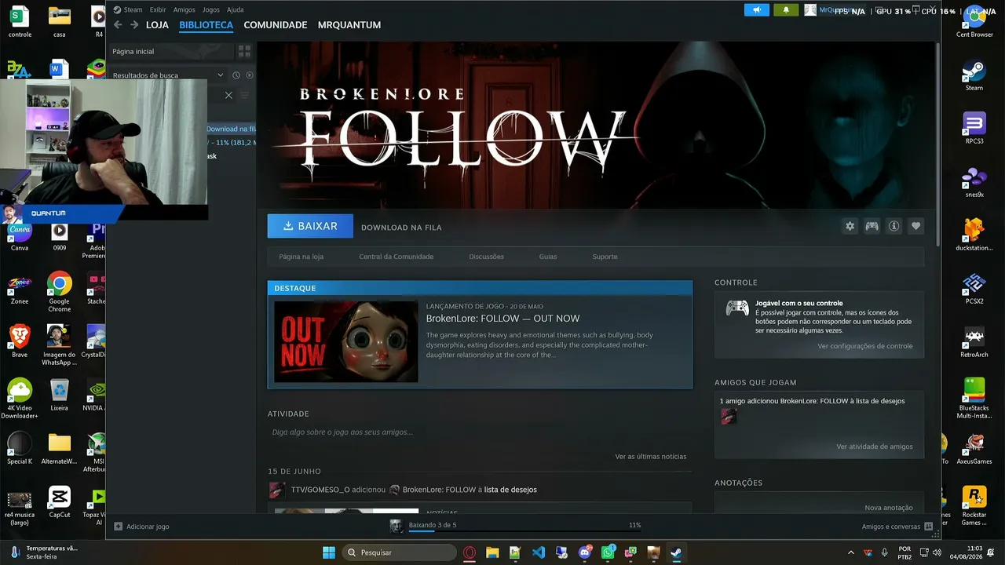Open the Steam announcements megaphone button
The height and width of the screenshot is (565, 1005).
pyautogui.click(x=757, y=10)
